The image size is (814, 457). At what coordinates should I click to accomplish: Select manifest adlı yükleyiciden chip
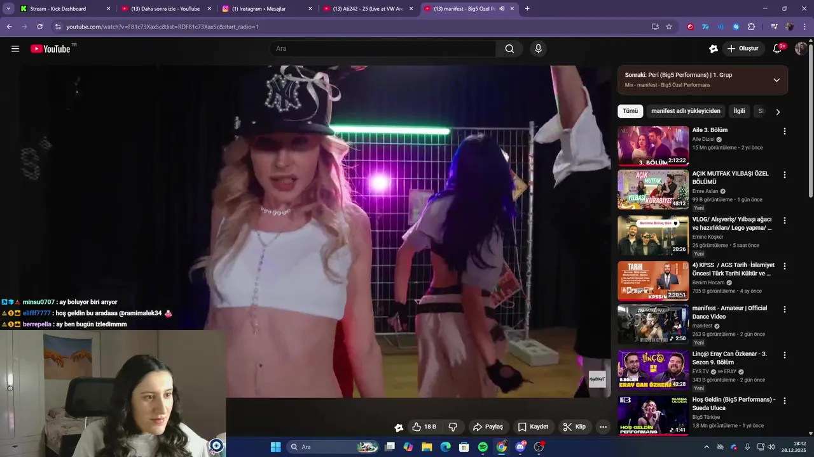pos(686,111)
